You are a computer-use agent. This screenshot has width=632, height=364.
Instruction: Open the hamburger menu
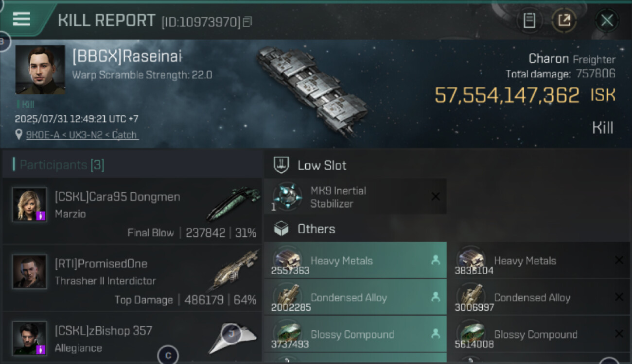point(21,19)
